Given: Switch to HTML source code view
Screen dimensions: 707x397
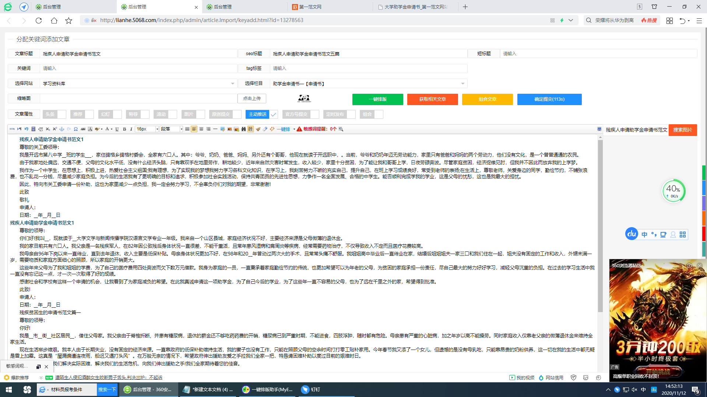Looking at the screenshot, I should point(12,129).
